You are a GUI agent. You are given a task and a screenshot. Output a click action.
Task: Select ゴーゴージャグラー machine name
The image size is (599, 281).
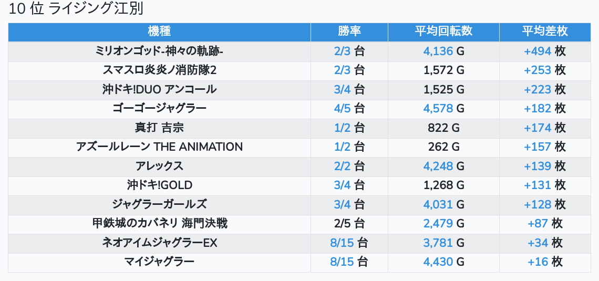tap(159, 109)
